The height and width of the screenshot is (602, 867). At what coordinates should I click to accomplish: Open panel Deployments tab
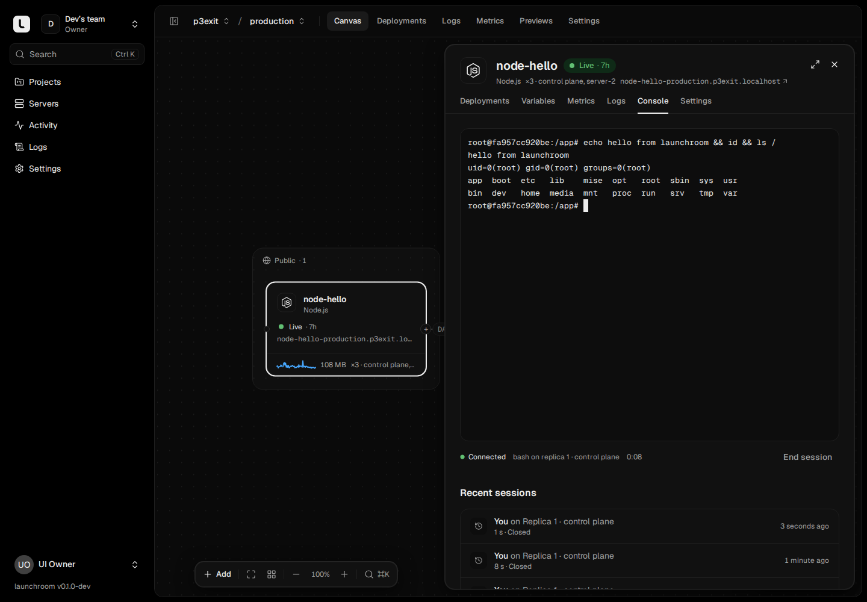485,101
